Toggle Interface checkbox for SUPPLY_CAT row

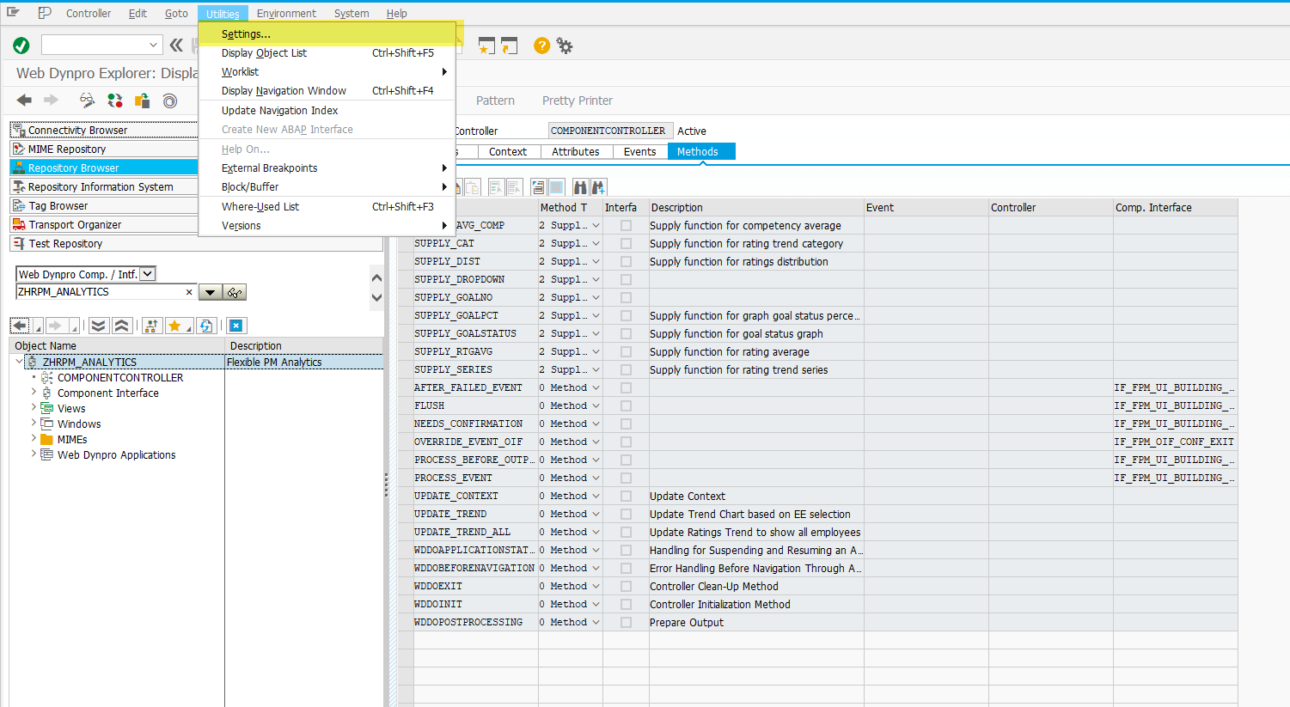click(626, 244)
